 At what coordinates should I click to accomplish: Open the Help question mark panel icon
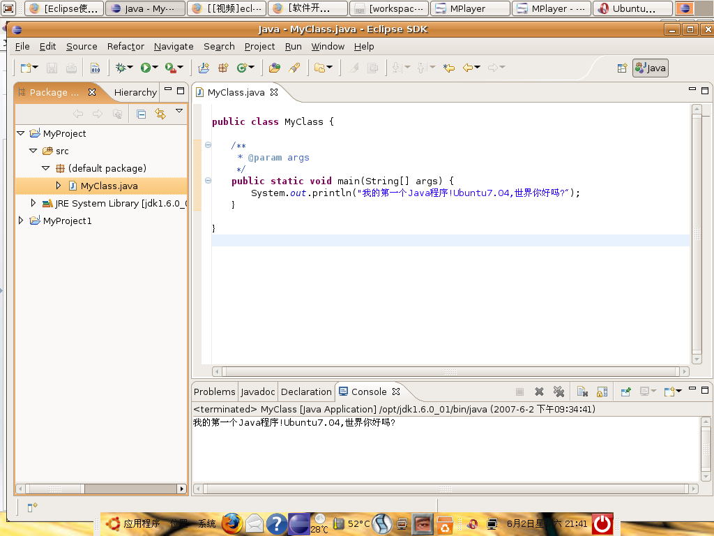(276, 524)
